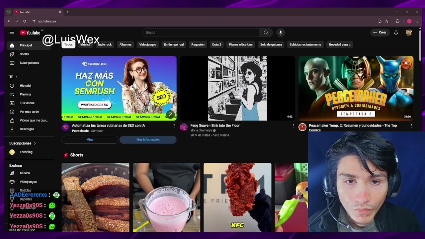
Task: Click The Top Comics channel avatar
Action: pyautogui.click(x=302, y=127)
